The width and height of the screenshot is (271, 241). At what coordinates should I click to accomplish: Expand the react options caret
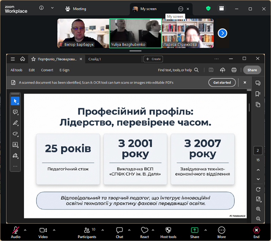[153, 230]
